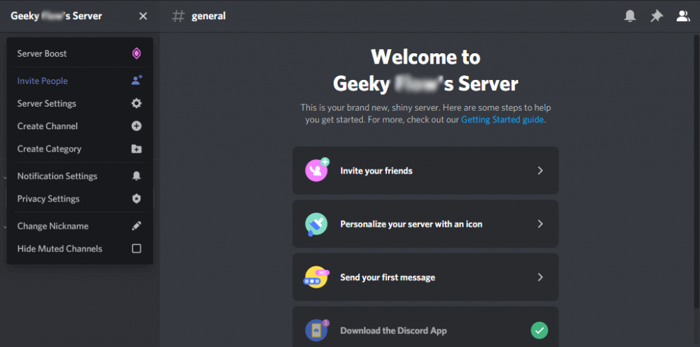Open the Getting Started guide link
This screenshot has height=347, width=700.
click(502, 120)
